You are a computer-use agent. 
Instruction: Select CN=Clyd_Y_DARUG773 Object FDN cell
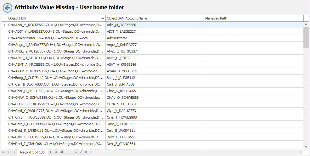pyautogui.click(x=55, y=111)
